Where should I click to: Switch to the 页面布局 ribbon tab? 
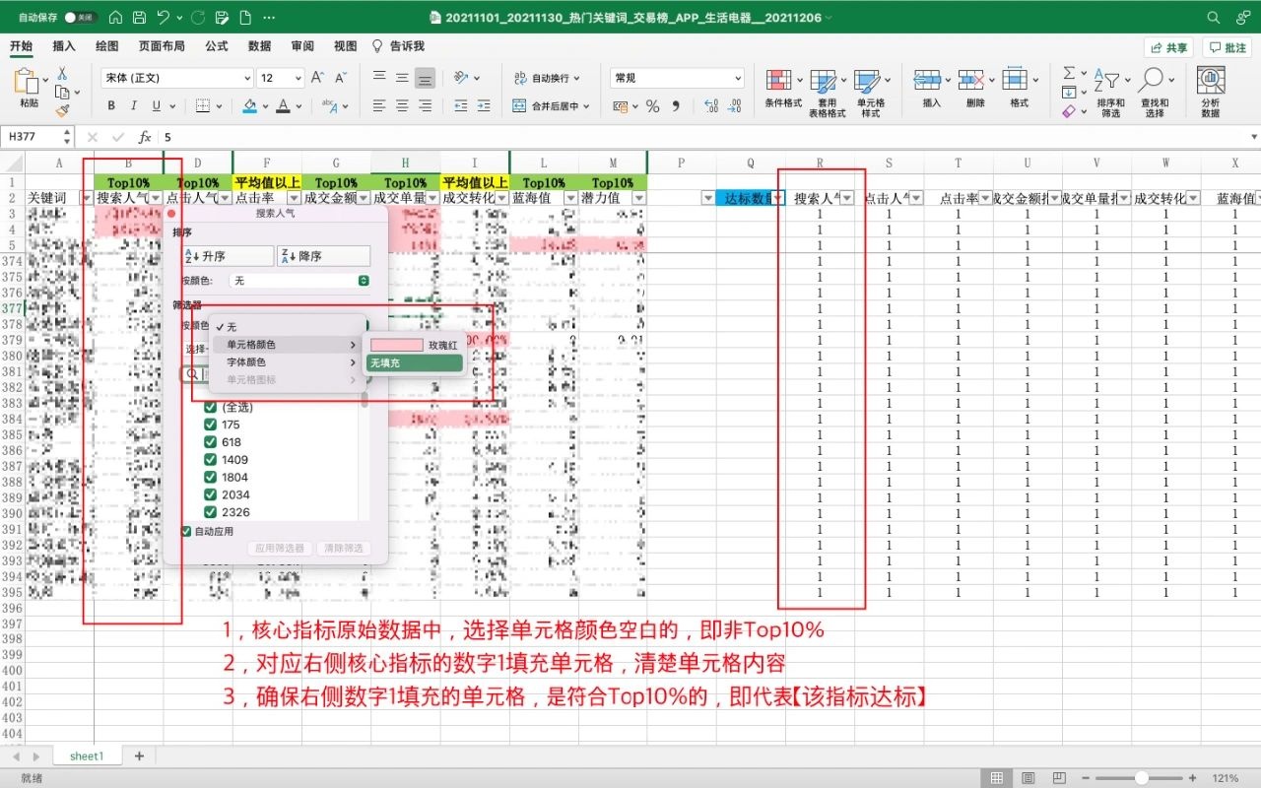[162, 46]
